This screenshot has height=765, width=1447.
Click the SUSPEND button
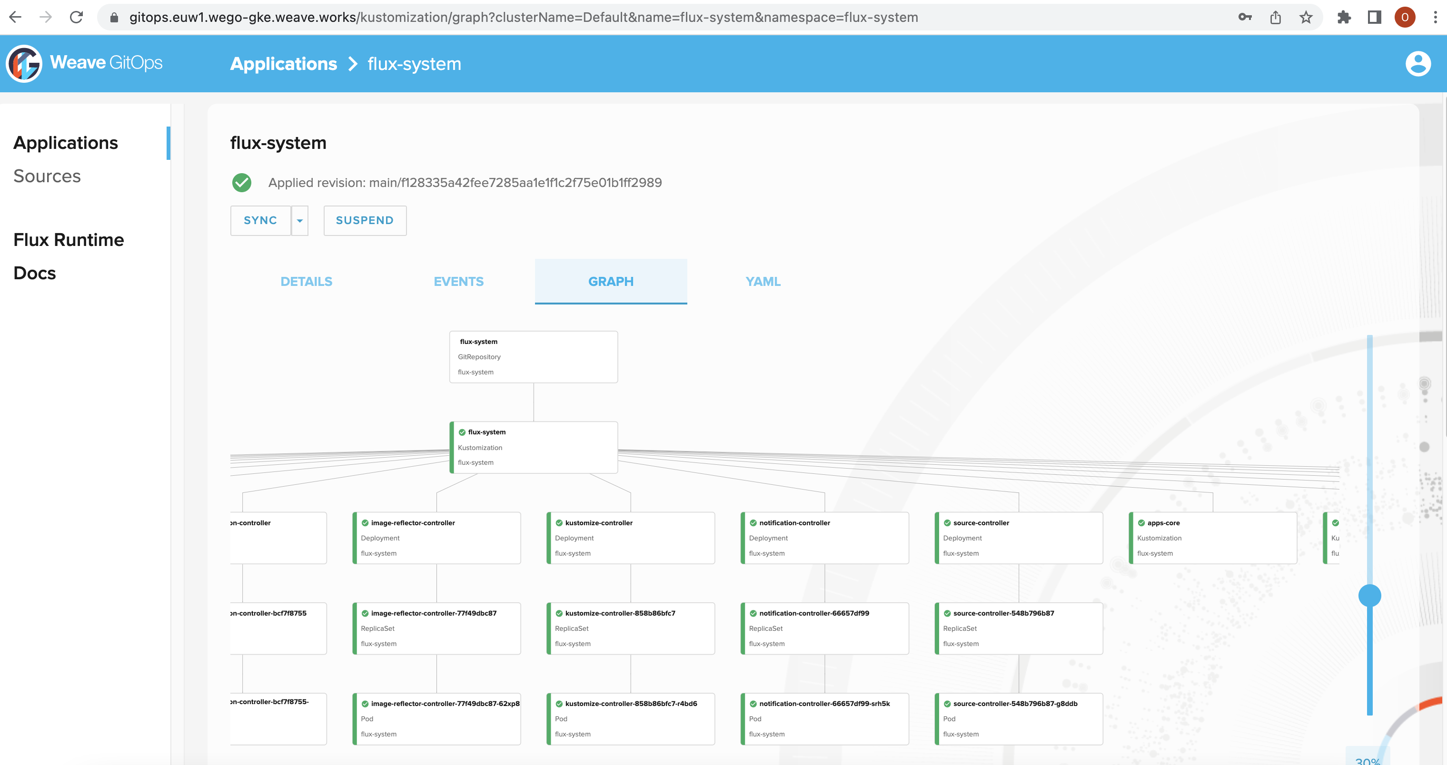tap(365, 220)
